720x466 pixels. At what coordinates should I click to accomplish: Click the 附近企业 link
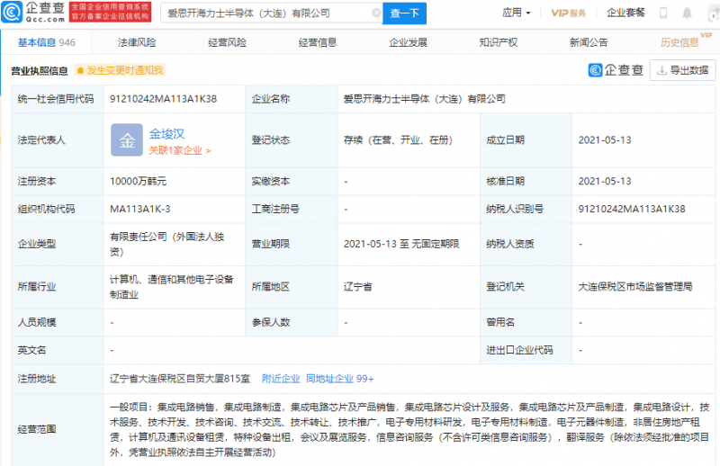281,378
